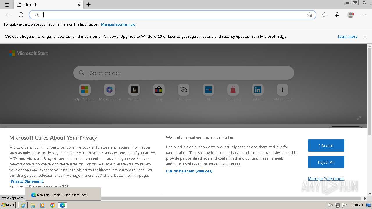Viewport: 372px width, 209px height.
Task: Open the media player taskbar icon
Action: (43, 205)
